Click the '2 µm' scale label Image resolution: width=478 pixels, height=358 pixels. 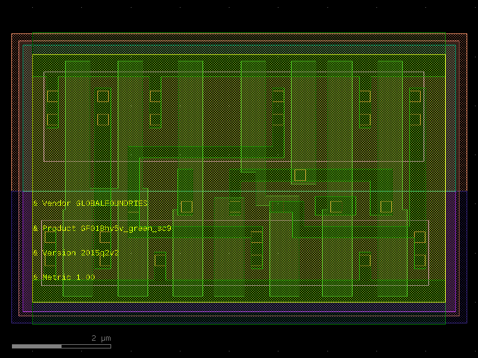point(101,338)
